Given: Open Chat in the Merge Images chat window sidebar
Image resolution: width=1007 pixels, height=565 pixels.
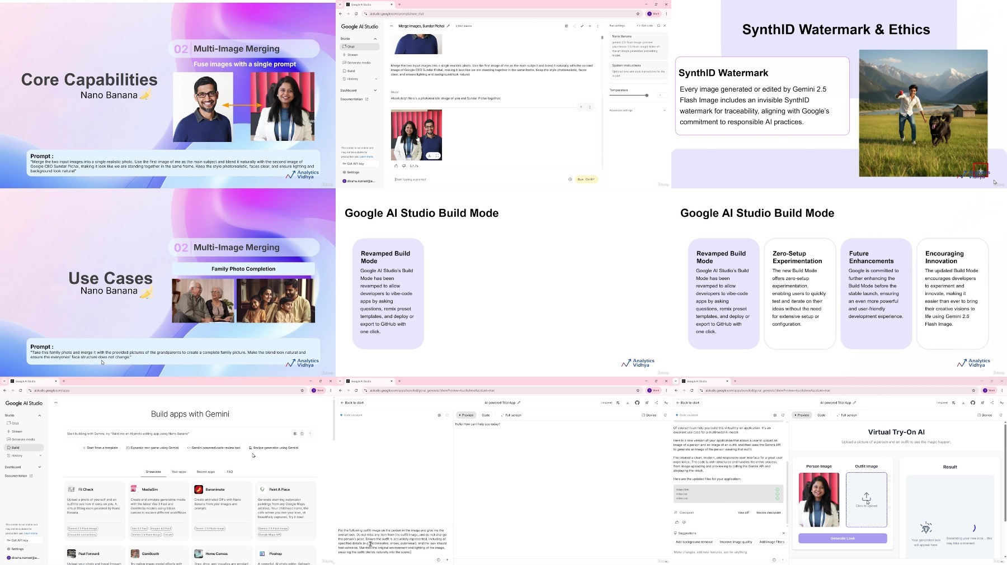Looking at the screenshot, I should pos(359,47).
